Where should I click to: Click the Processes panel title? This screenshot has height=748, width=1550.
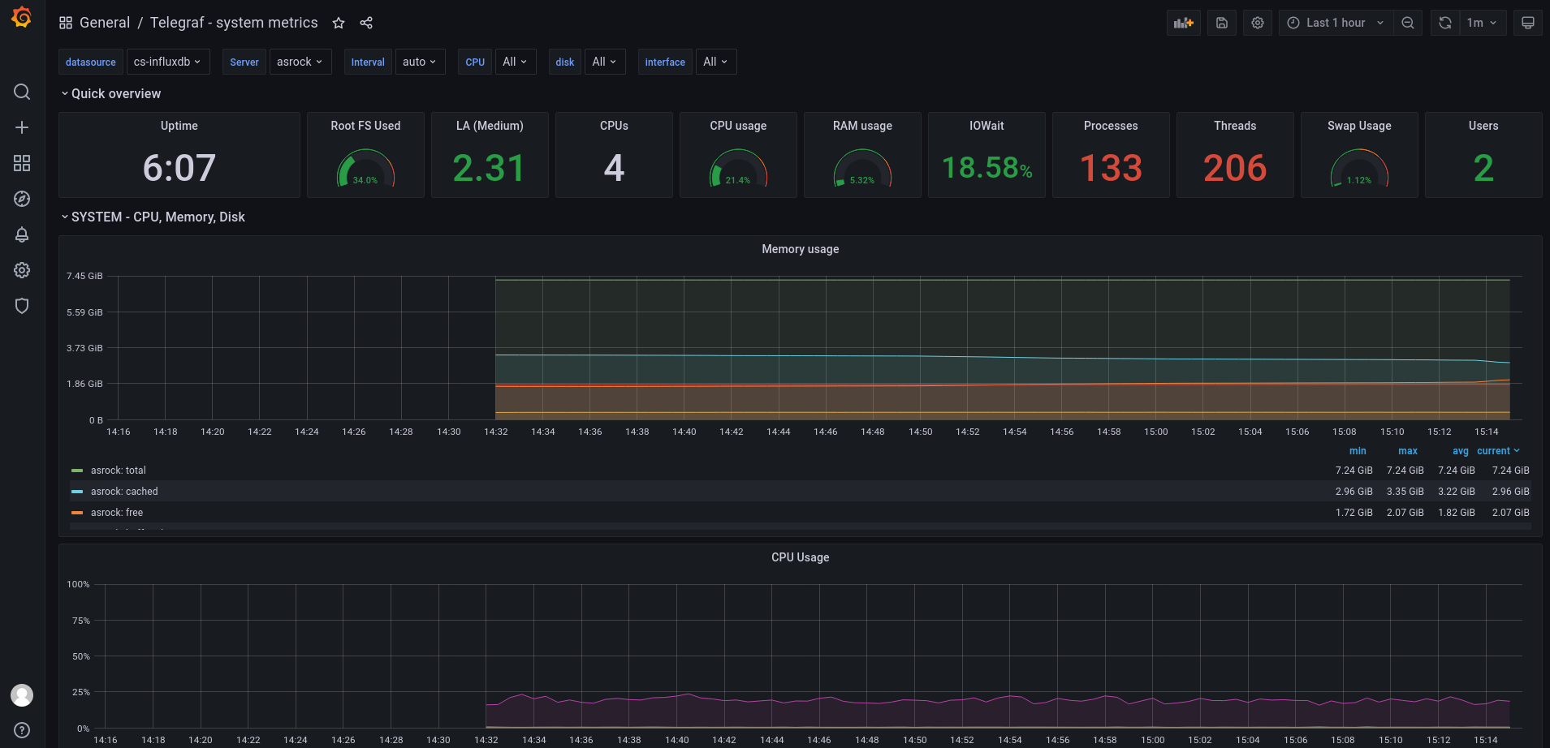click(x=1111, y=126)
